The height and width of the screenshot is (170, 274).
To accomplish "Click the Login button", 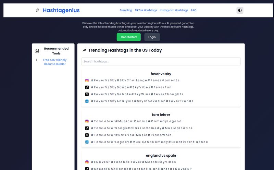I will [152, 37].
